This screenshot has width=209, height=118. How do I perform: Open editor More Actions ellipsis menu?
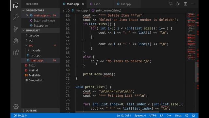click(193, 4)
